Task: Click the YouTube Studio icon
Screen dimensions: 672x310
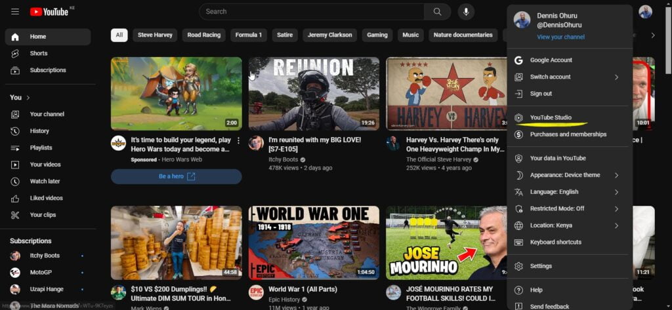Action: [518, 118]
